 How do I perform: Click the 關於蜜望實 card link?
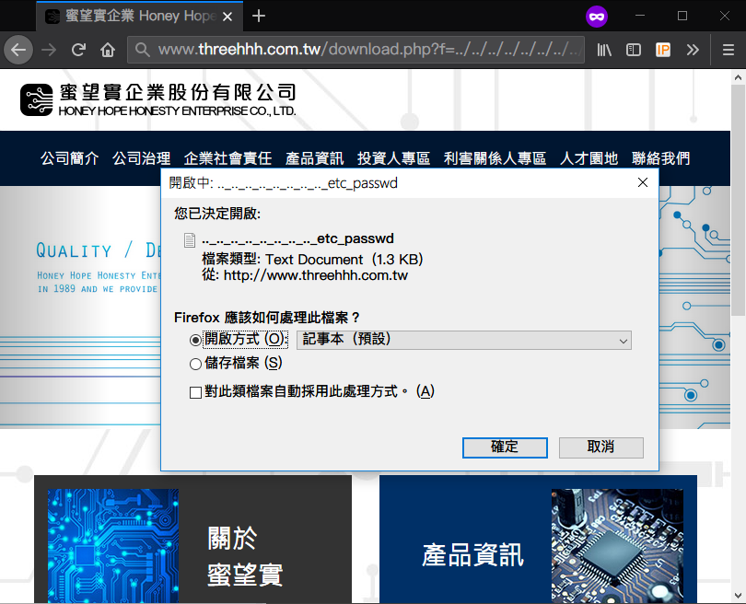pyautogui.click(x=192, y=540)
